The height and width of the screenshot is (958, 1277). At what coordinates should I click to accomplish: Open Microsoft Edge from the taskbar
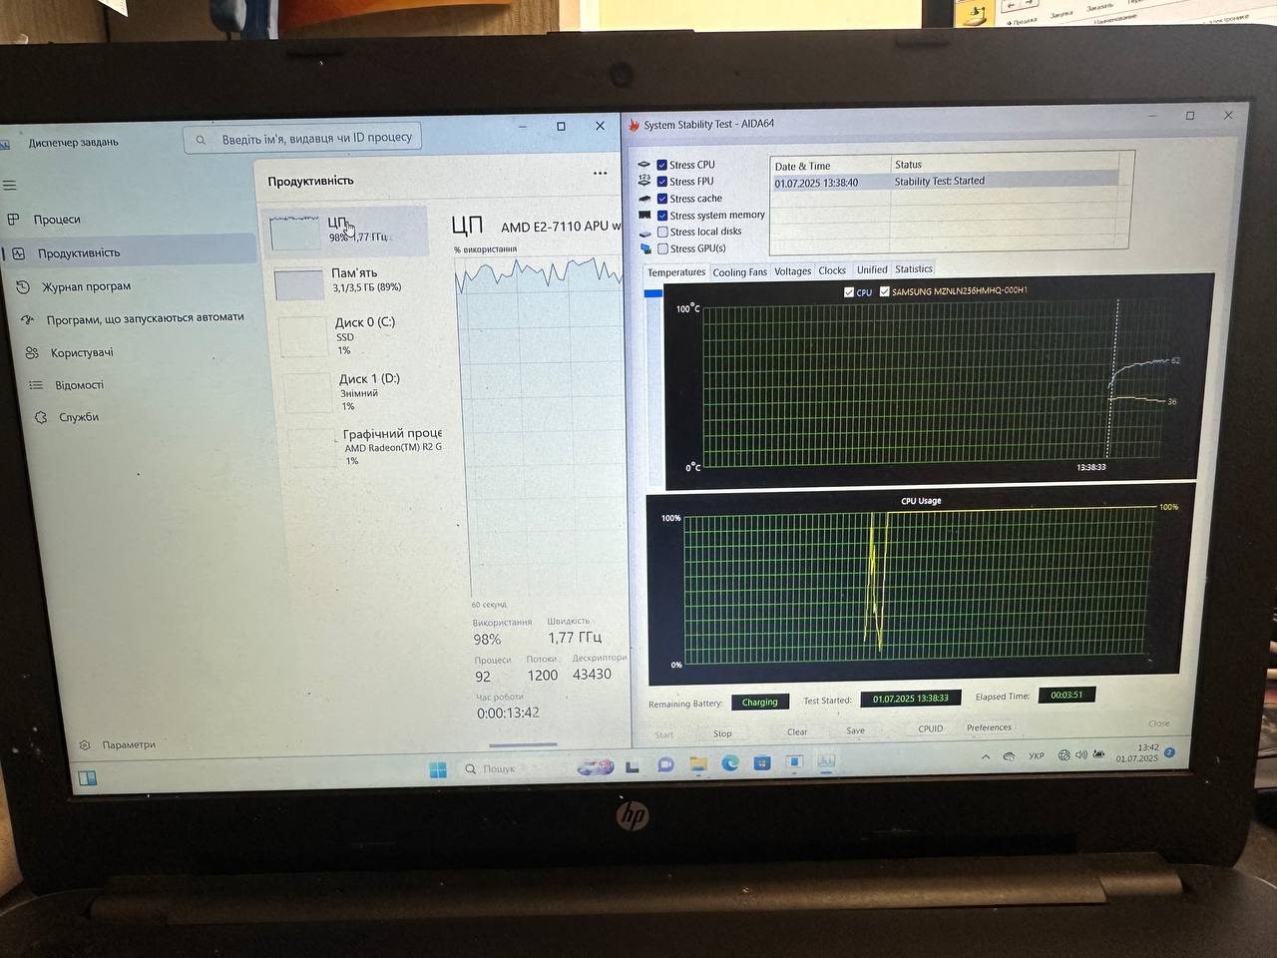click(729, 764)
